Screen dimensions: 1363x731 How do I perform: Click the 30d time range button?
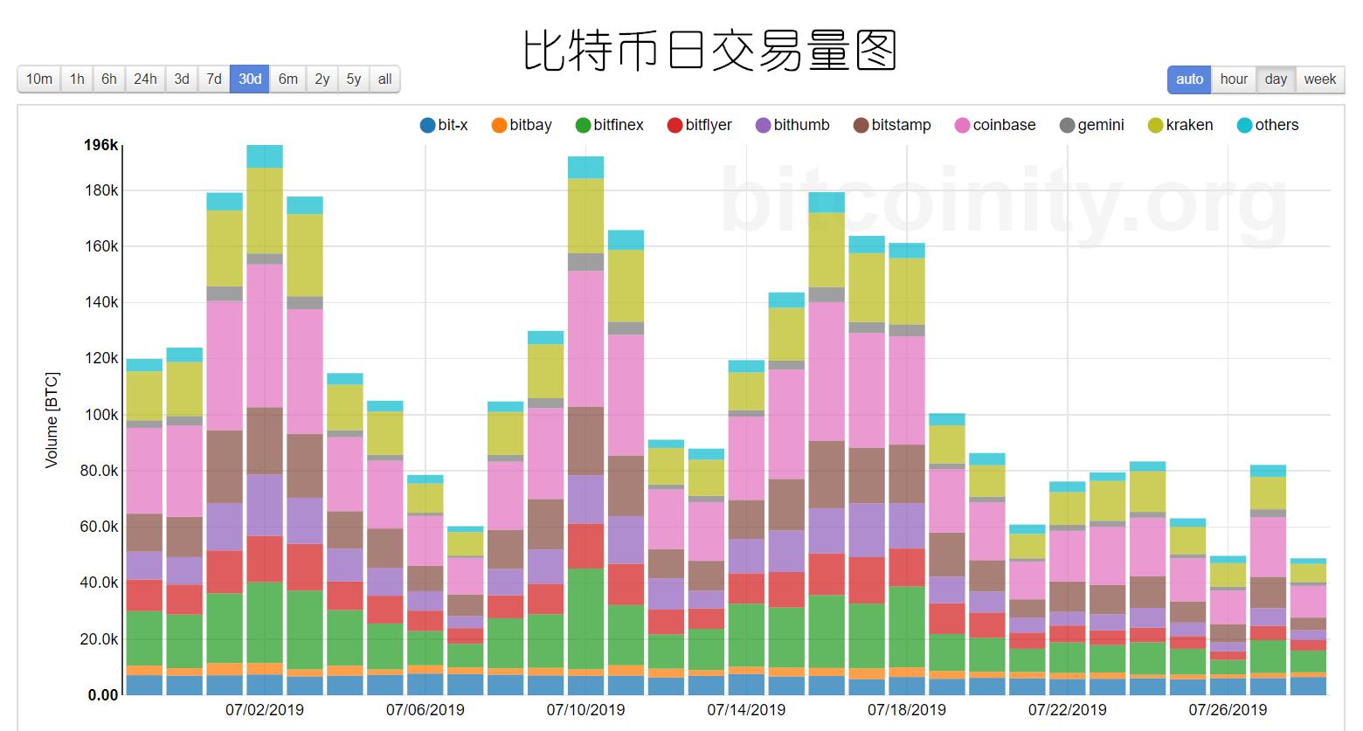click(x=250, y=79)
